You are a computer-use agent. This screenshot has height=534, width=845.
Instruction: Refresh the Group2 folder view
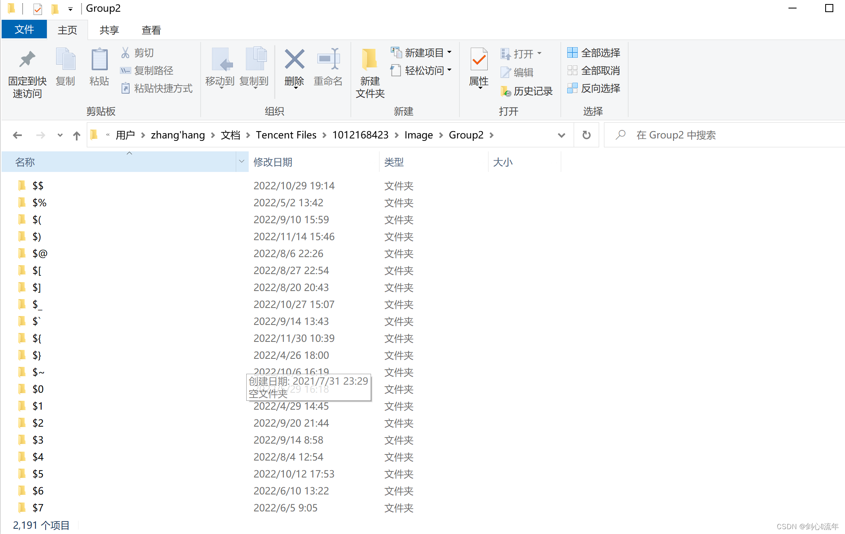pos(586,135)
